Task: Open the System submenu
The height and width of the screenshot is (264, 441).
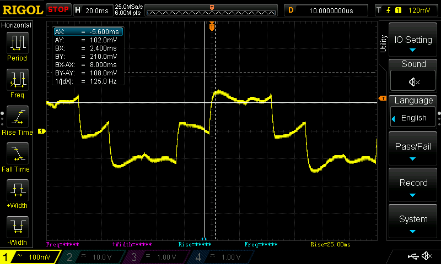Action: click(x=413, y=222)
